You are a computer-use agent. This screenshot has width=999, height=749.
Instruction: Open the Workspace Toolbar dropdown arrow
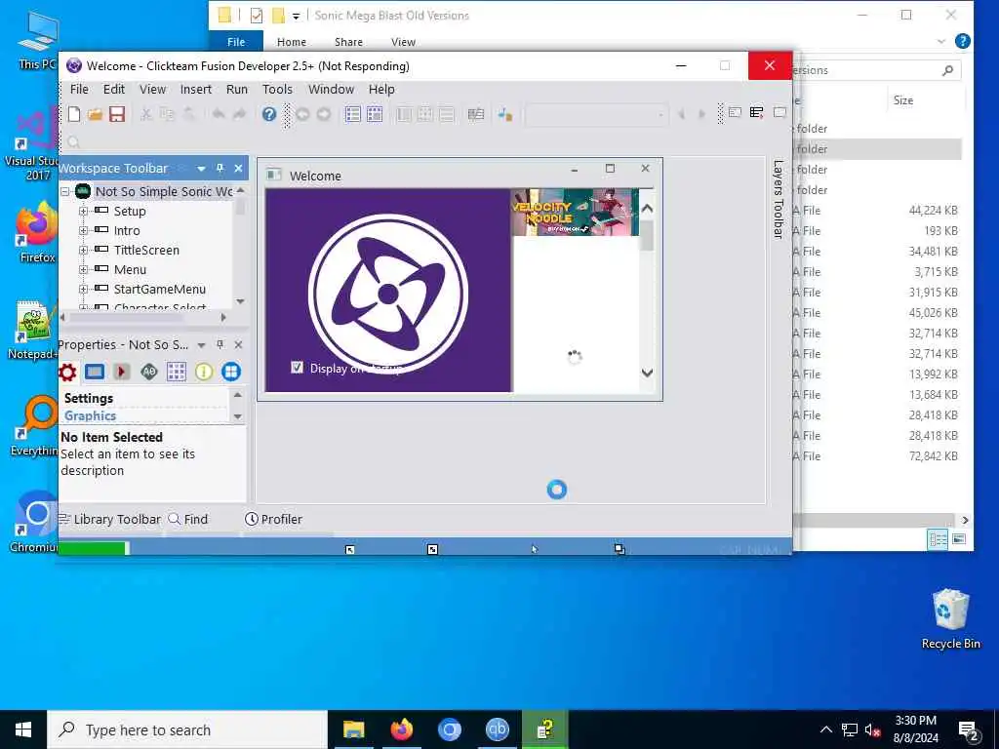click(x=201, y=169)
